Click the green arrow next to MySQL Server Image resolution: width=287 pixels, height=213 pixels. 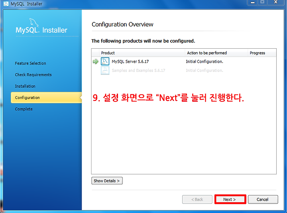coord(96,61)
